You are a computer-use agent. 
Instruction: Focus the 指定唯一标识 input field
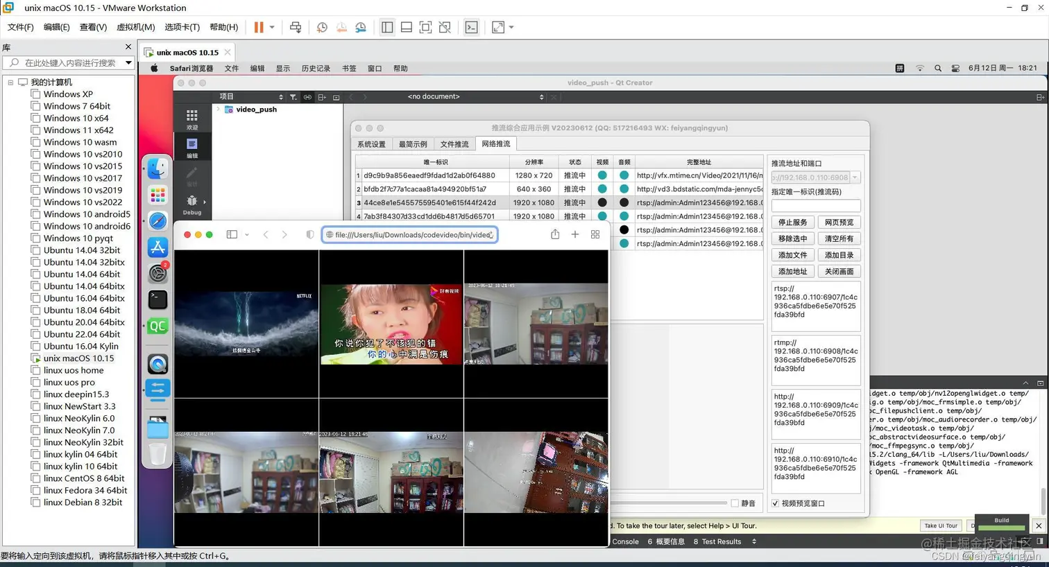pos(816,206)
